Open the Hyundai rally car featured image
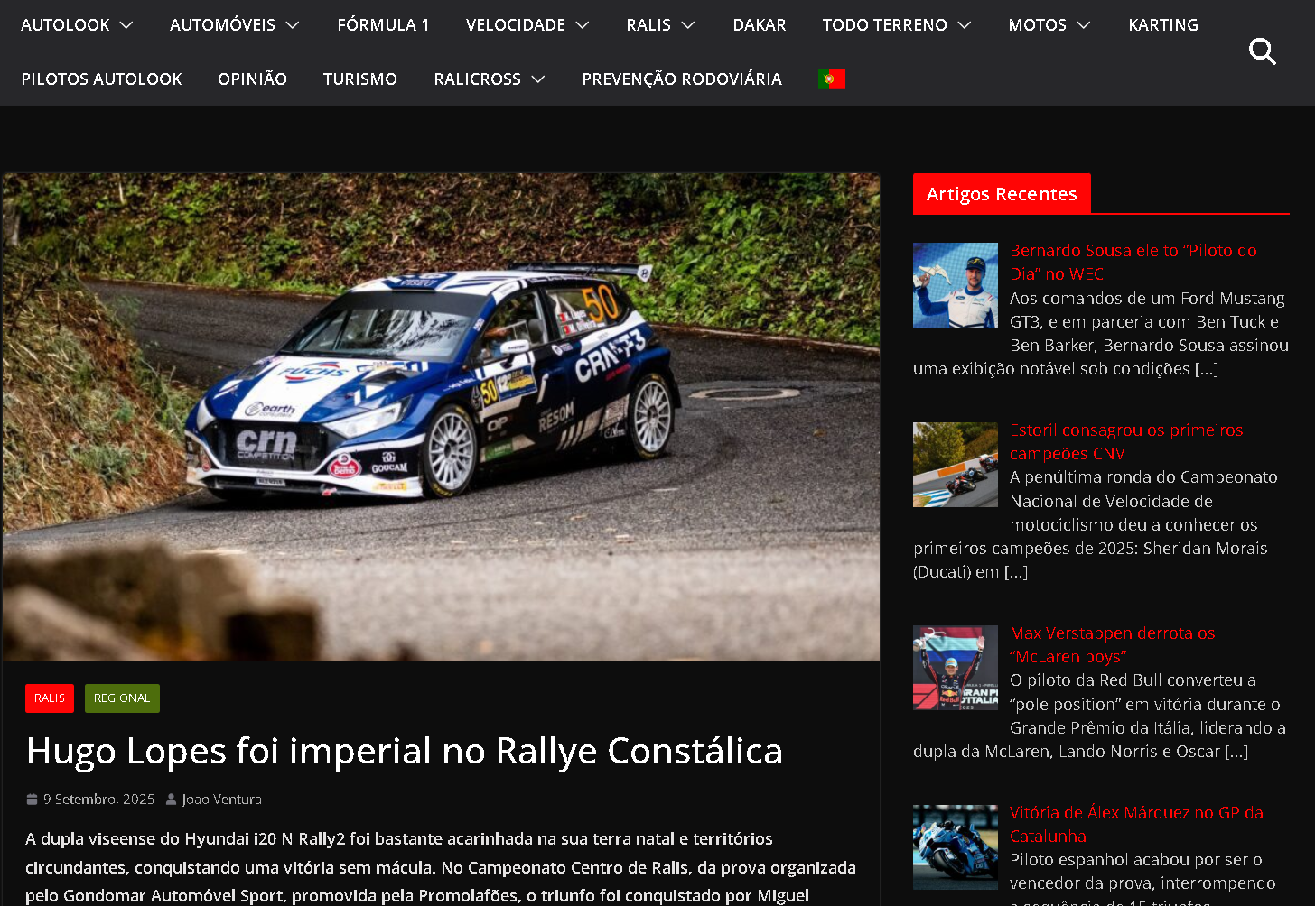Image resolution: width=1315 pixels, height=906 pixels. coord(441,417)
